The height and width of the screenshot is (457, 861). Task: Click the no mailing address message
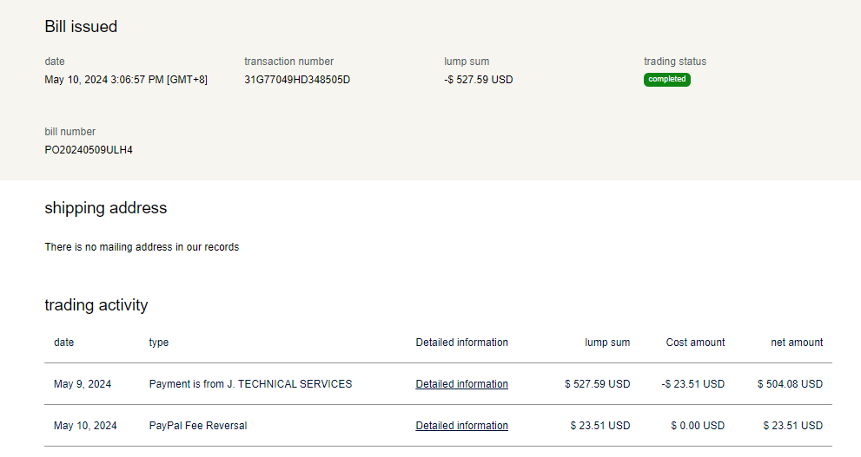point(142,247)
